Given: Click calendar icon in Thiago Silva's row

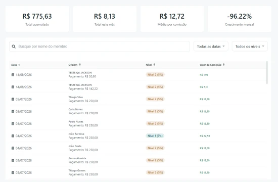Looking at the screenshot, I should [13, 99].
